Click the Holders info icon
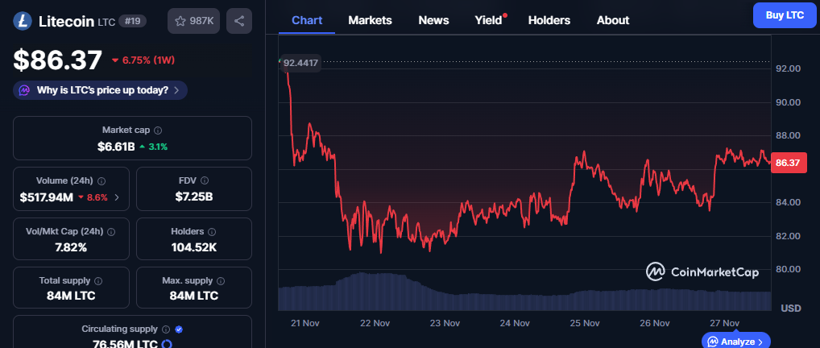The height and width of the screenshot is (348, 820). click(209, 231)
